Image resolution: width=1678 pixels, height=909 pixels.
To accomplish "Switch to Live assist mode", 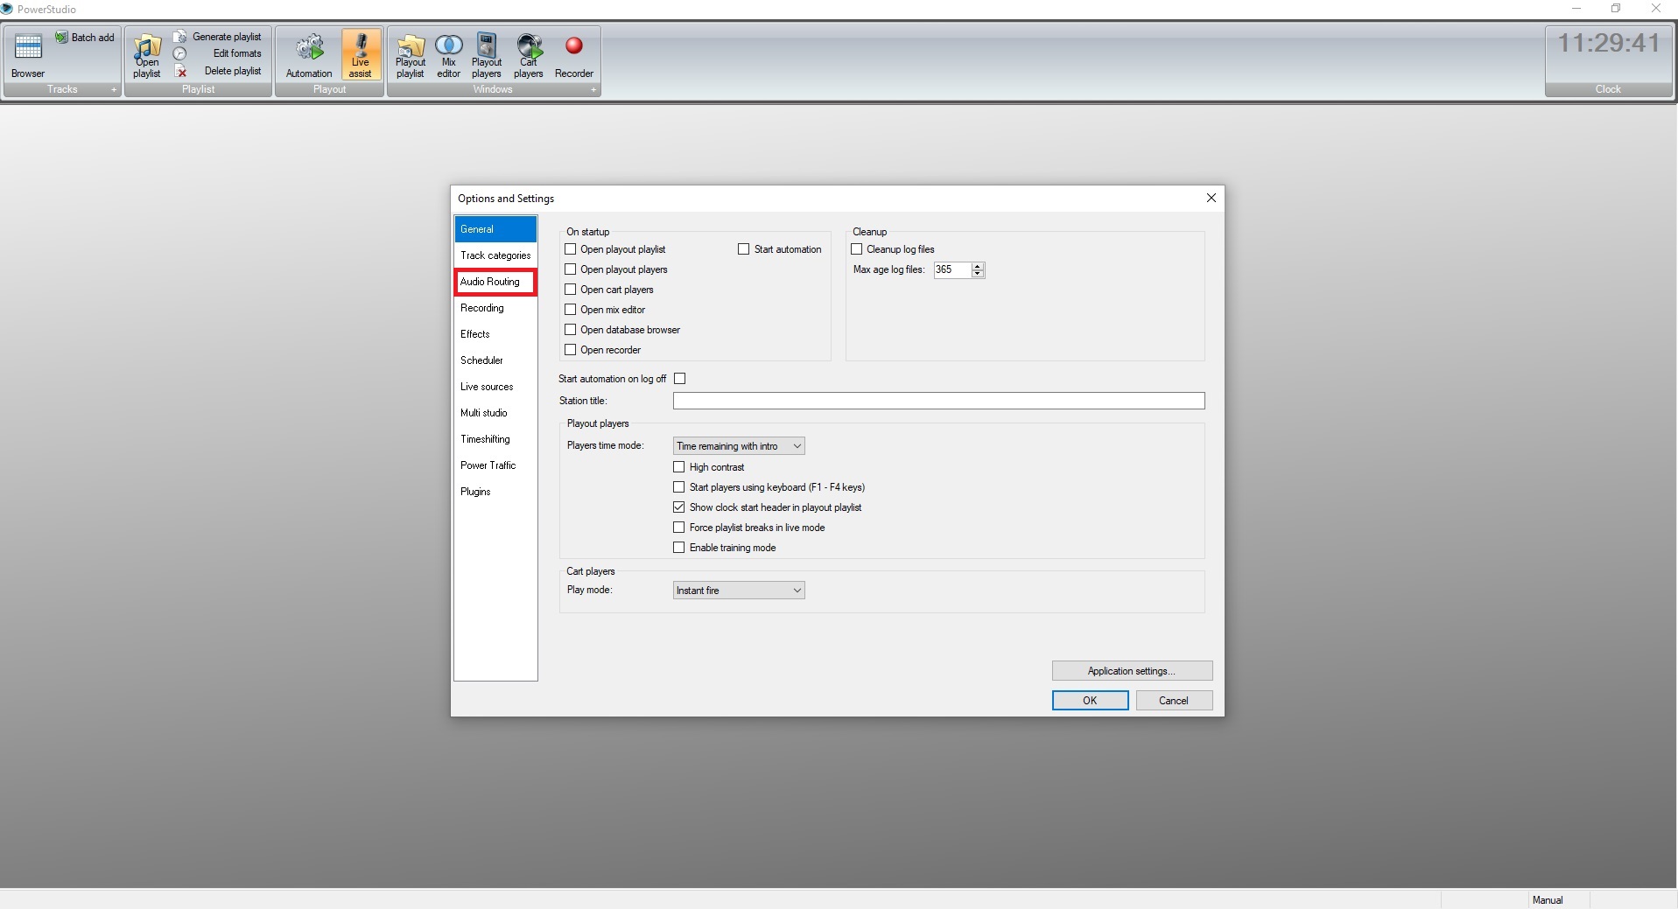I will [x=361, y=54].
